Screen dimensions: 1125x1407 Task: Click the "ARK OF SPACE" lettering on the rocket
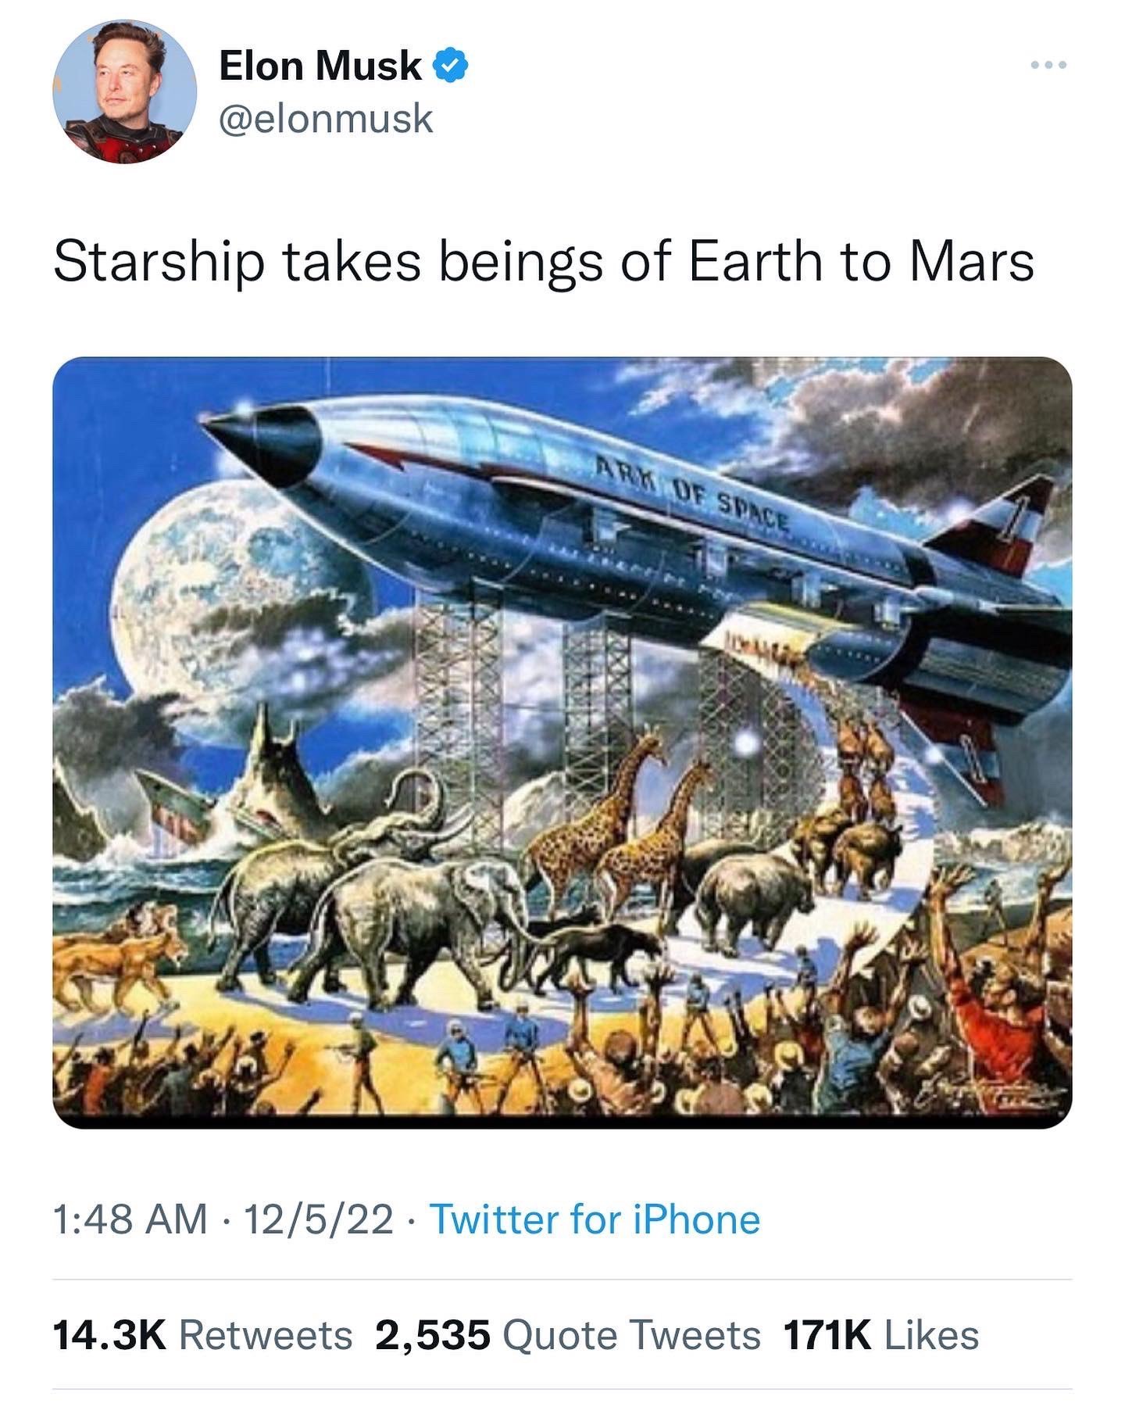click(691, 499)
